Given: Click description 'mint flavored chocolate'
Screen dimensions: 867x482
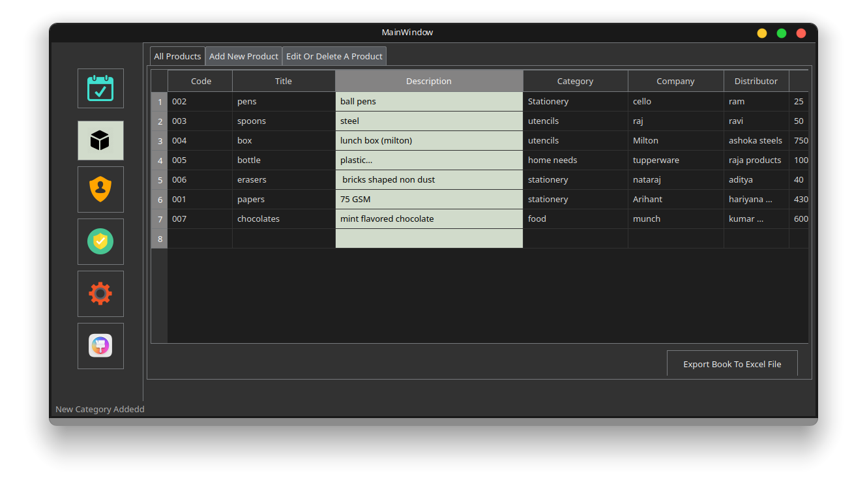Looking at the screenshot, I should [x=430, y=219].
